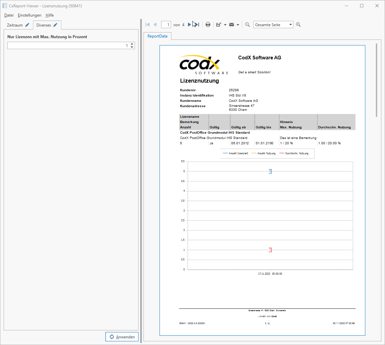Open the Hilfe menu
This screenshot has height=345, width=385.
49,15
